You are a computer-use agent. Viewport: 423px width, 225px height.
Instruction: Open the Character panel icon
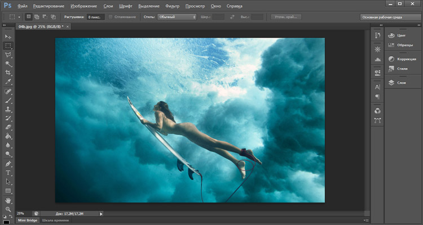[377, 87]
